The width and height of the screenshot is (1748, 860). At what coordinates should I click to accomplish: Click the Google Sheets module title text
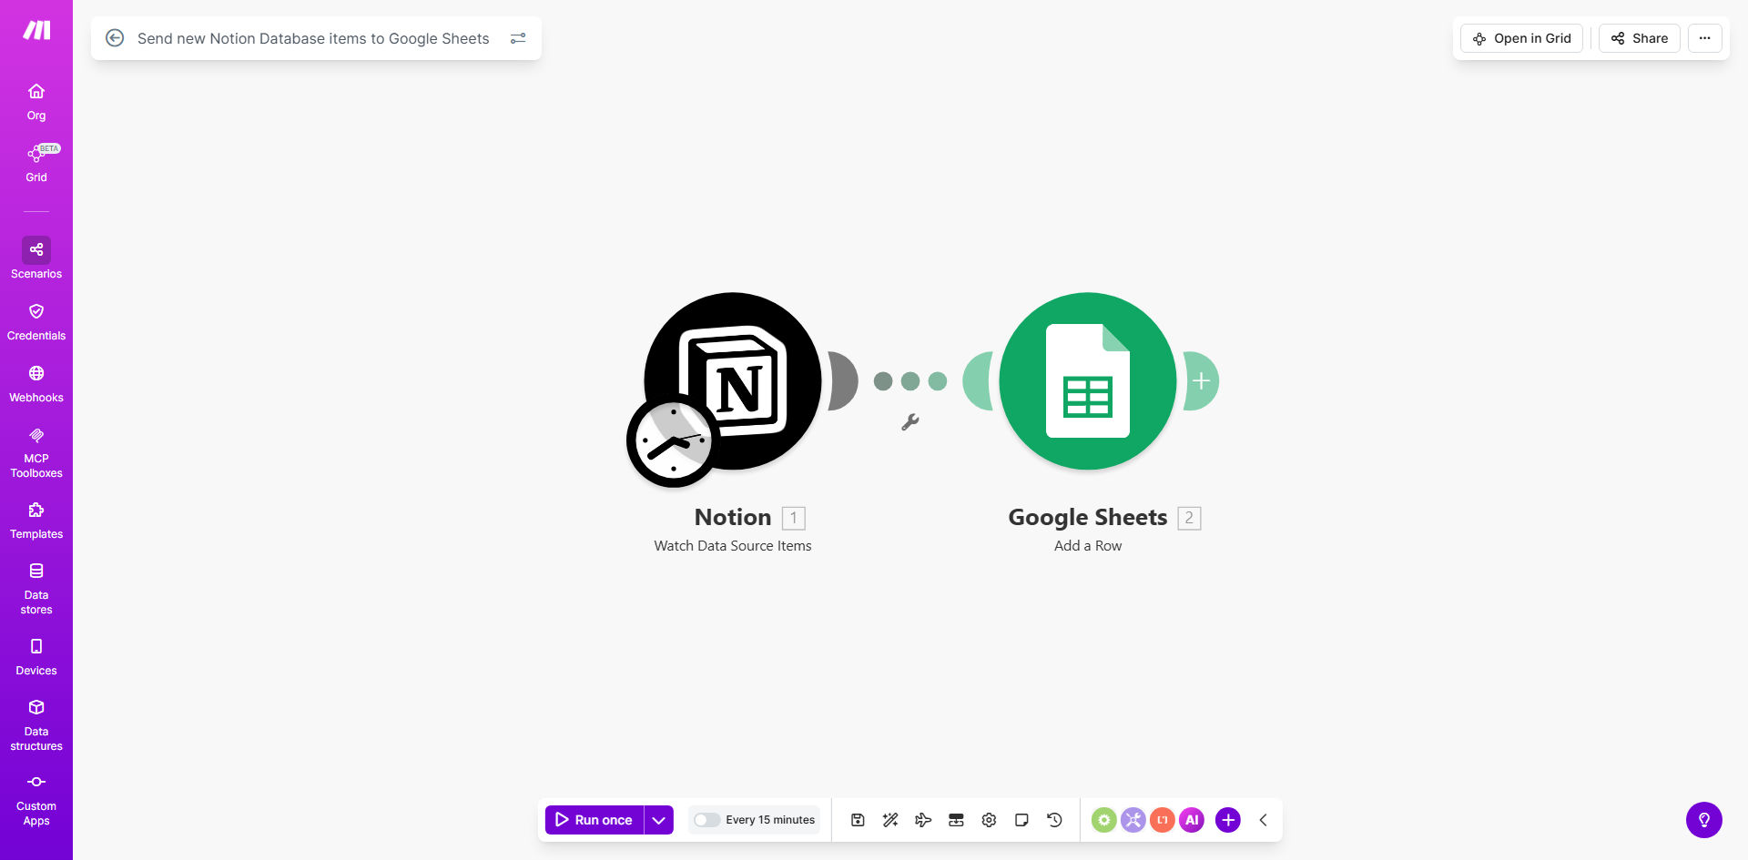[1088, 518]
